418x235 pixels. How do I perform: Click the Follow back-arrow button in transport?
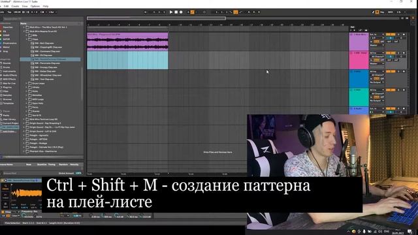pos(146,12)
